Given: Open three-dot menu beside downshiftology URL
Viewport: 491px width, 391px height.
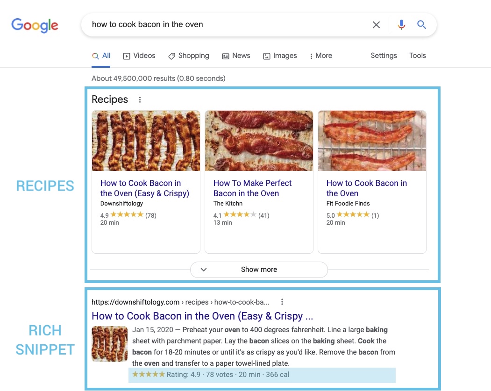Looking at the screenshot, I should click(282, 302).
